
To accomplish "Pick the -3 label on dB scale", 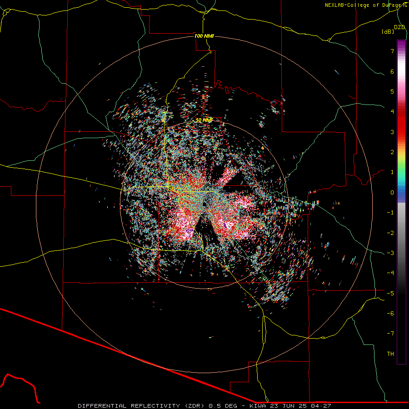I will pos(390,253).
